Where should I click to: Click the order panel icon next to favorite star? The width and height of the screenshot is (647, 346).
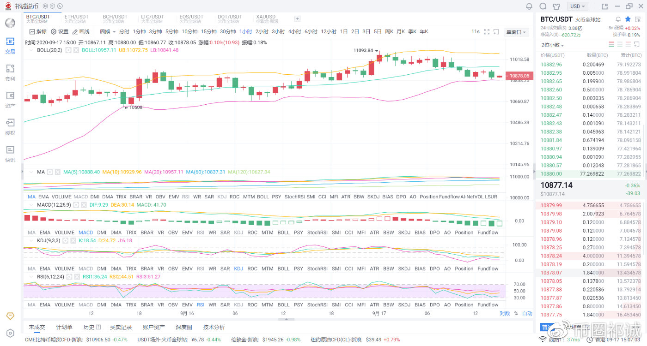tap(638, 19)
